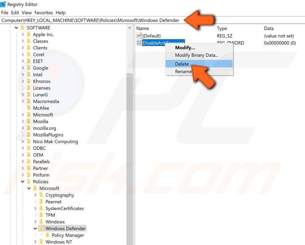Click the LunarG folder icon
The width and height of the screenshot is (305, 245).
coord(29,94)
